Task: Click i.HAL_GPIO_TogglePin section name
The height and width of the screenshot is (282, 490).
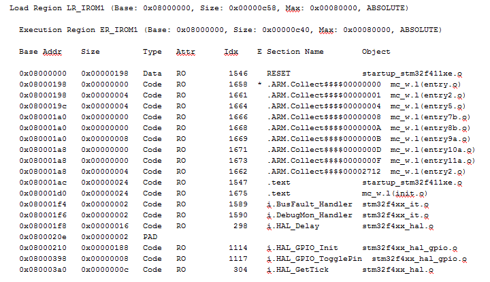Action: [314, 259]
